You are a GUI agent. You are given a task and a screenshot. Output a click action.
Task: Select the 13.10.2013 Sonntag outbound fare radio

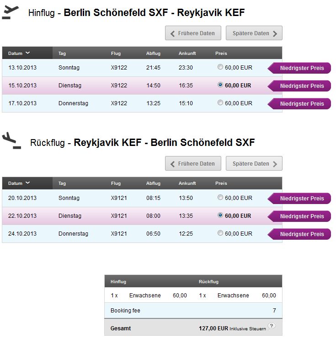pos(220,67)
